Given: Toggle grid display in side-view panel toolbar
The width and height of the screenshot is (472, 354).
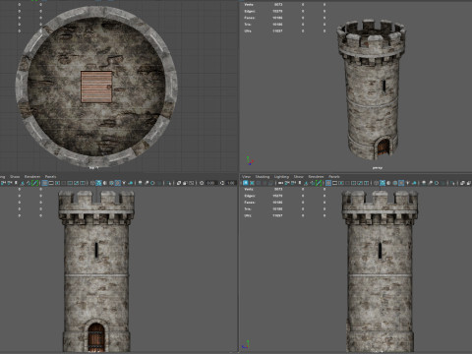Looking at the screenshot, I should (328, 183).
